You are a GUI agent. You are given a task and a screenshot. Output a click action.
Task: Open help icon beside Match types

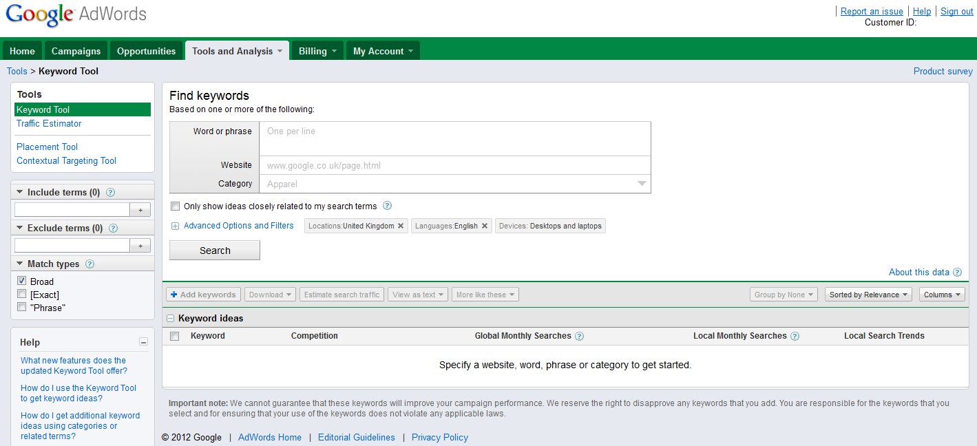[x=90, y=264]
